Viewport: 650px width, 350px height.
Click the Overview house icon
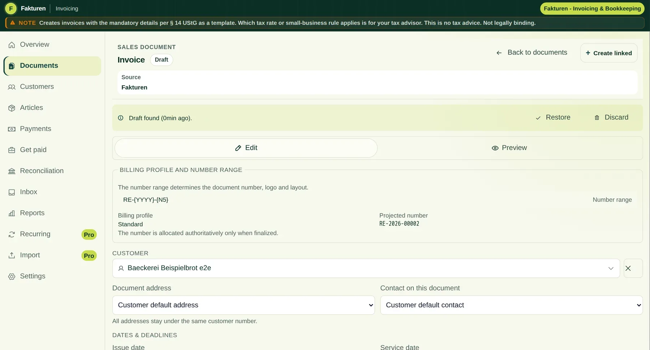click(x=12, y=45)
